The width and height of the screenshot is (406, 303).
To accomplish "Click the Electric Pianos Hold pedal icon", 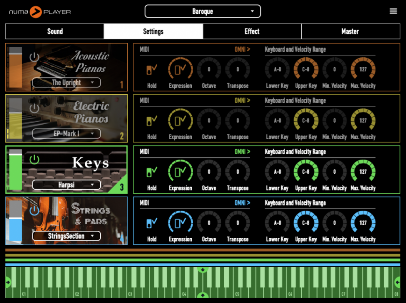I will 152,121.
